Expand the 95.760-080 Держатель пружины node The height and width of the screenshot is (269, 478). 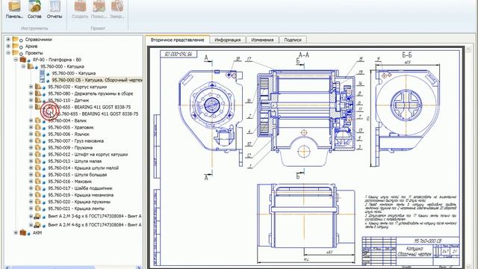coord(31,93)
